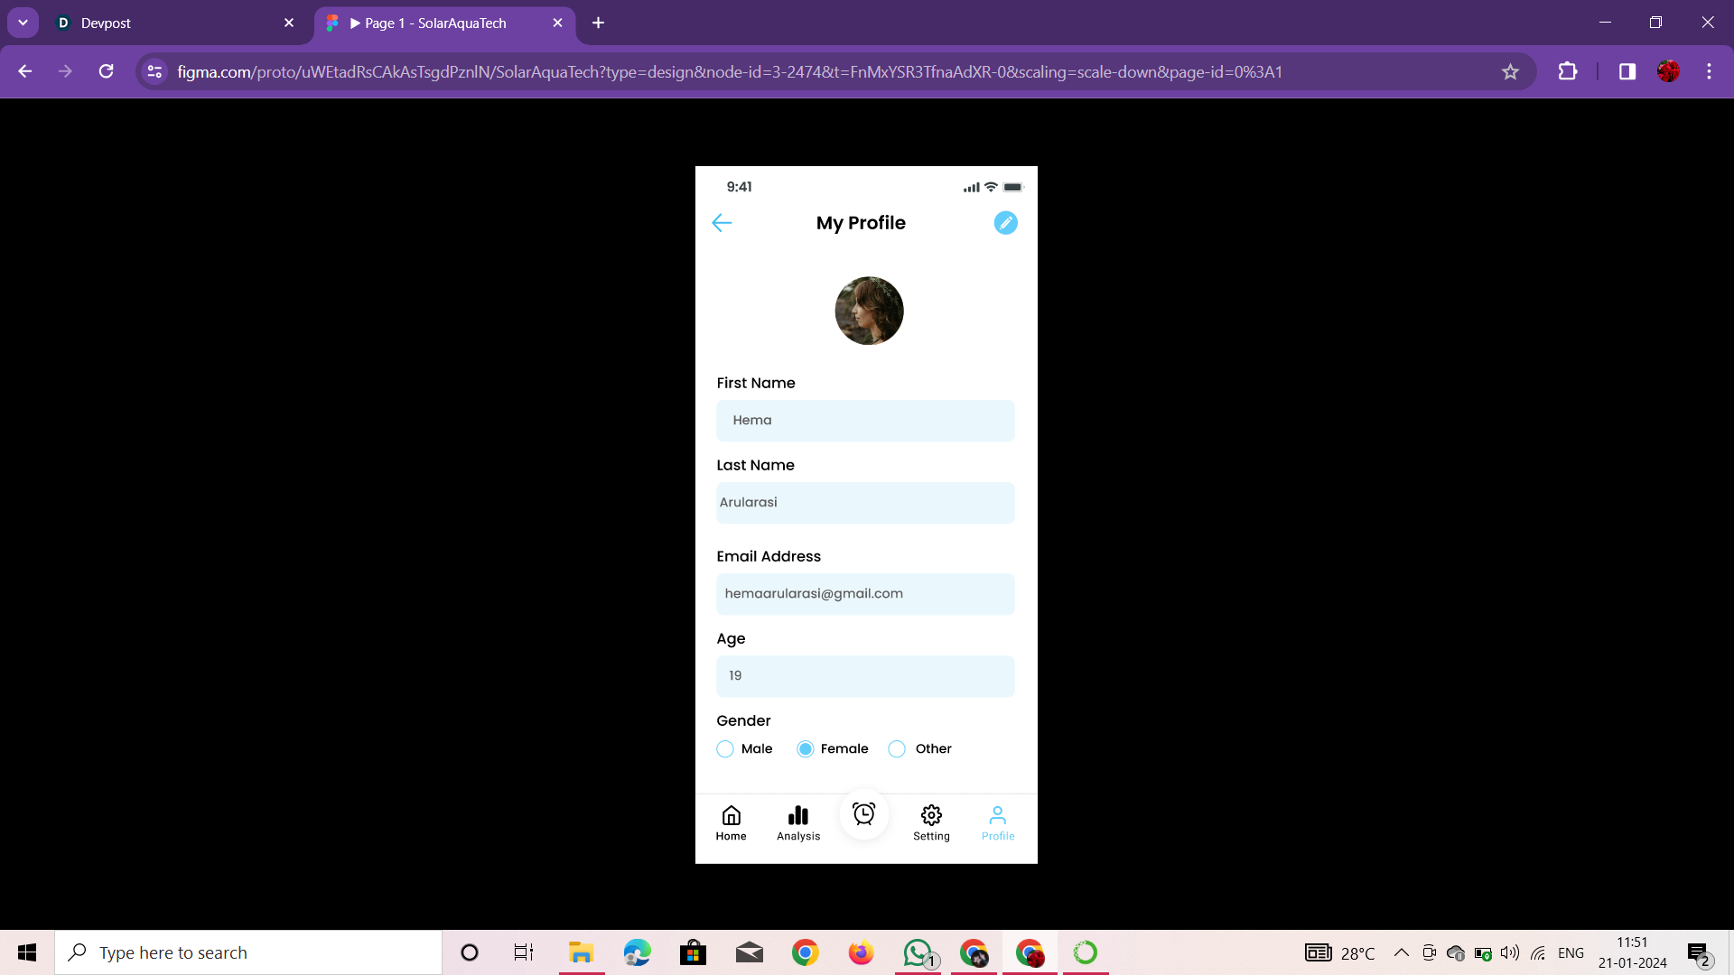This screenshot has height=975, width=1734.
Task: Open the Home tab in bottom navigation
Action: (731, 822)
